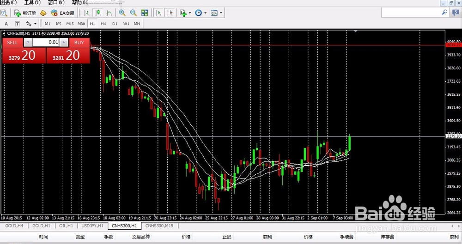Click the search magnifier icon
The height and width of the screenshot is (244, 462).
[444, 12]
